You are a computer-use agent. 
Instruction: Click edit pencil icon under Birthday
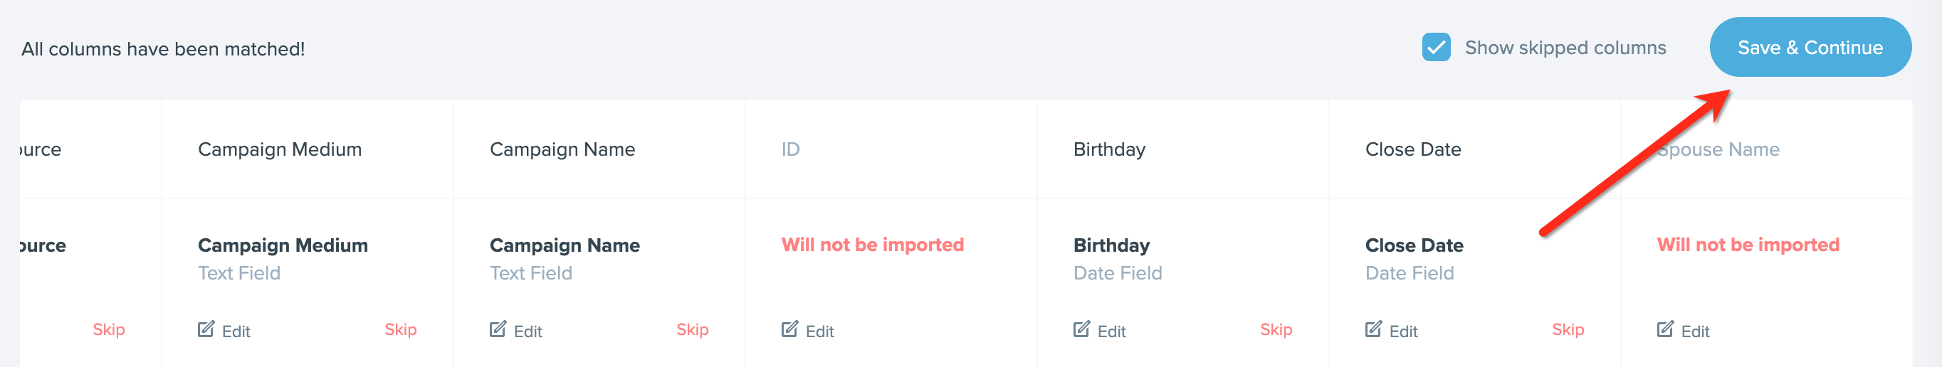(1081, 329)
